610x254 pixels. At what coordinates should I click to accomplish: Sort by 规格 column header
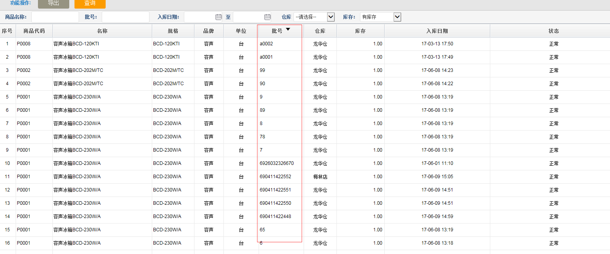point(173,31)
